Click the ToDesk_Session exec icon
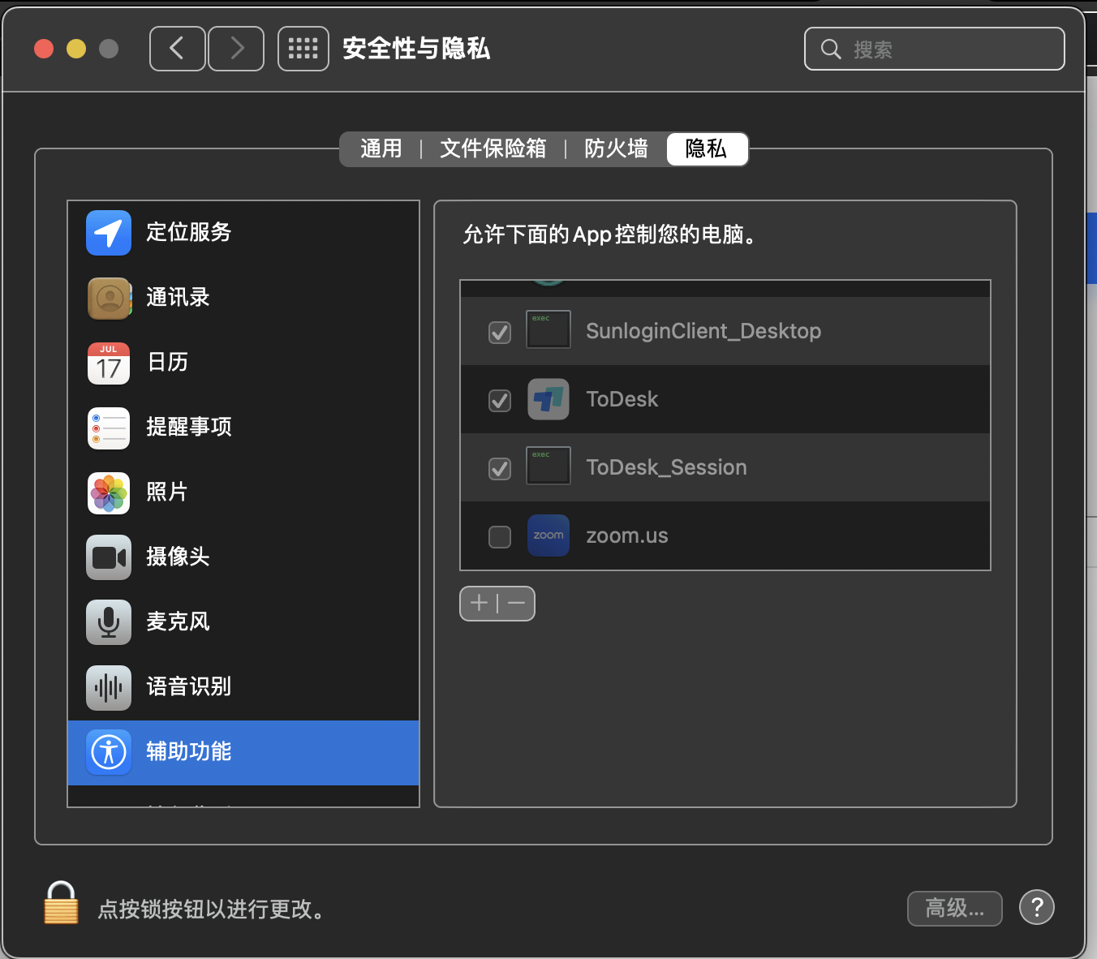The width and height of the screenshot is (1097, 959). click(548, 466)
